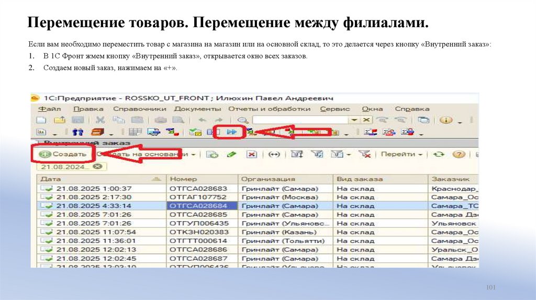
Task: Open the Файл menu
Action: coord(50,109)
